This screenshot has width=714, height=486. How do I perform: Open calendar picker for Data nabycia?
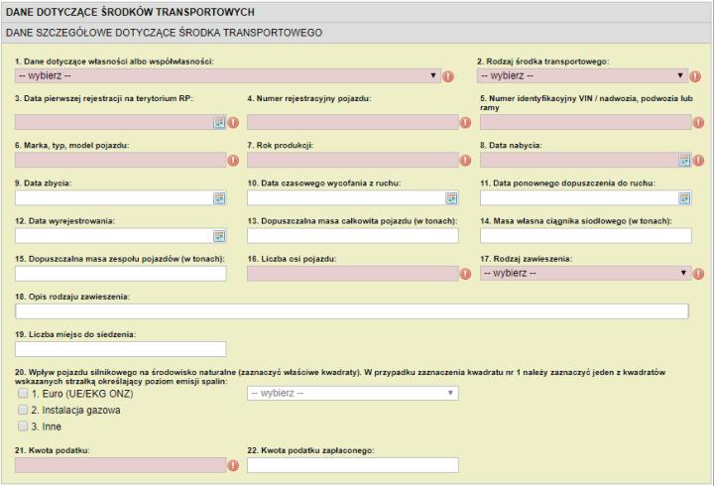click(x=684, y=161)
